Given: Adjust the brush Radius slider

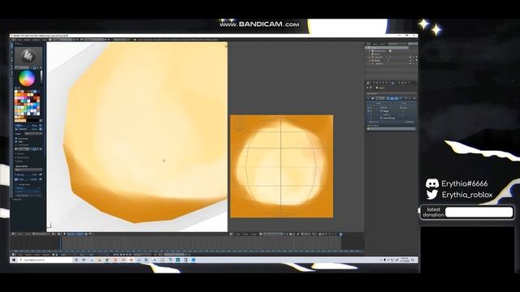Looking at the screenshot, I should 27,126.
